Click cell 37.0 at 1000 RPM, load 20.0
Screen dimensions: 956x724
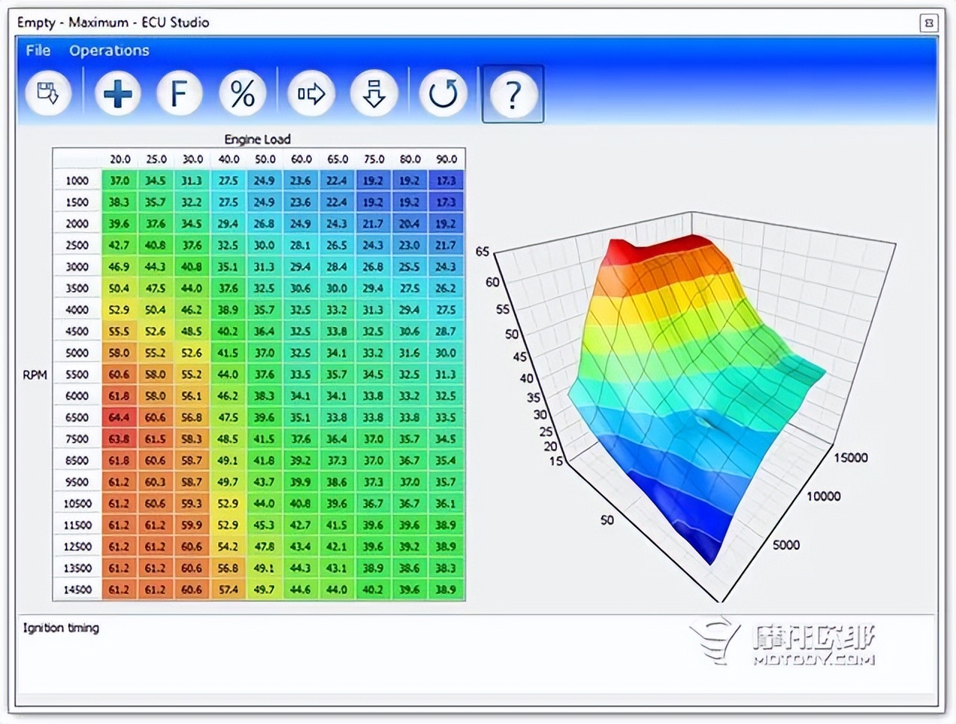click(x=119, y=181)
